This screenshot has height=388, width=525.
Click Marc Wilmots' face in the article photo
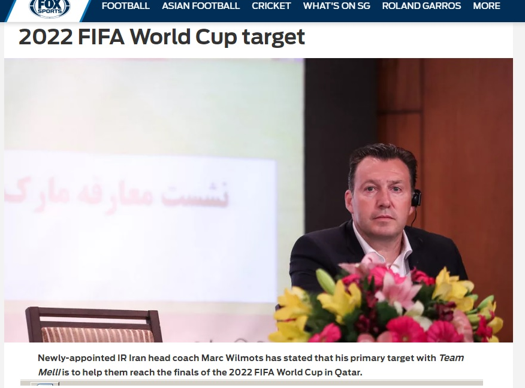coord(382,193)
